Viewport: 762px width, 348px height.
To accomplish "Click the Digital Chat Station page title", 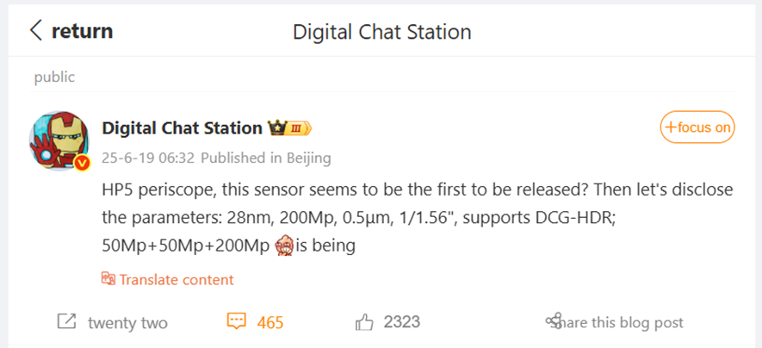I will coord(382,32).
